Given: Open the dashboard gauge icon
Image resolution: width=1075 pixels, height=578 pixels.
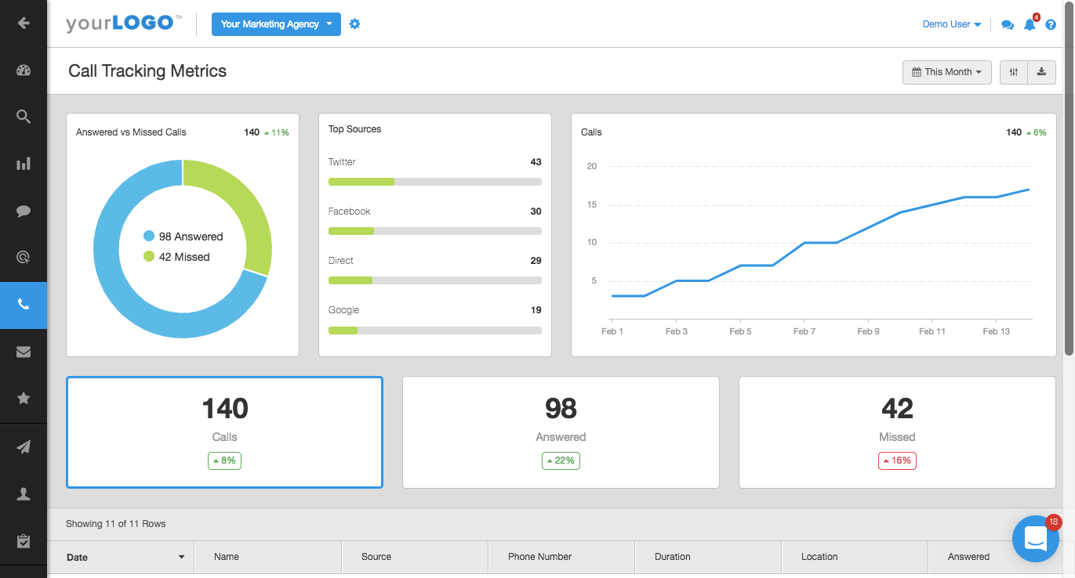Looking at the screenshot, I should coord(24,70).
